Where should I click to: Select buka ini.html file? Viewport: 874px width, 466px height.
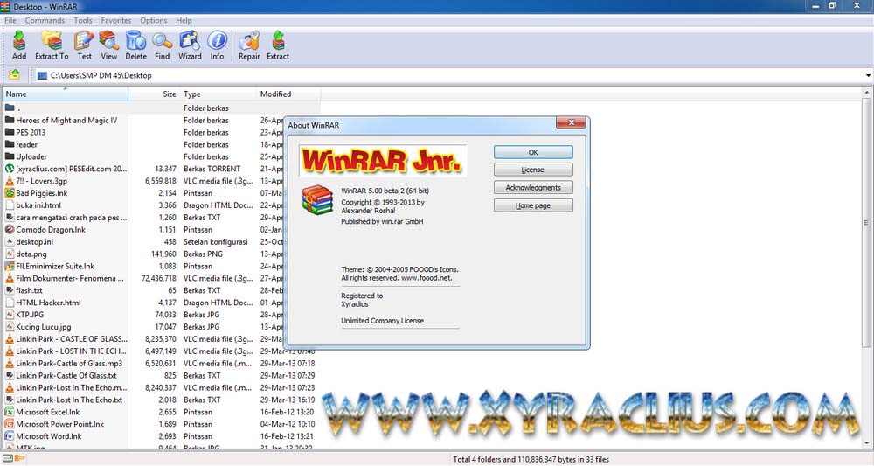[33, 205]
